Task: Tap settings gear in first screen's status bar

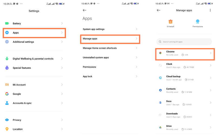Action: [17, 4]
